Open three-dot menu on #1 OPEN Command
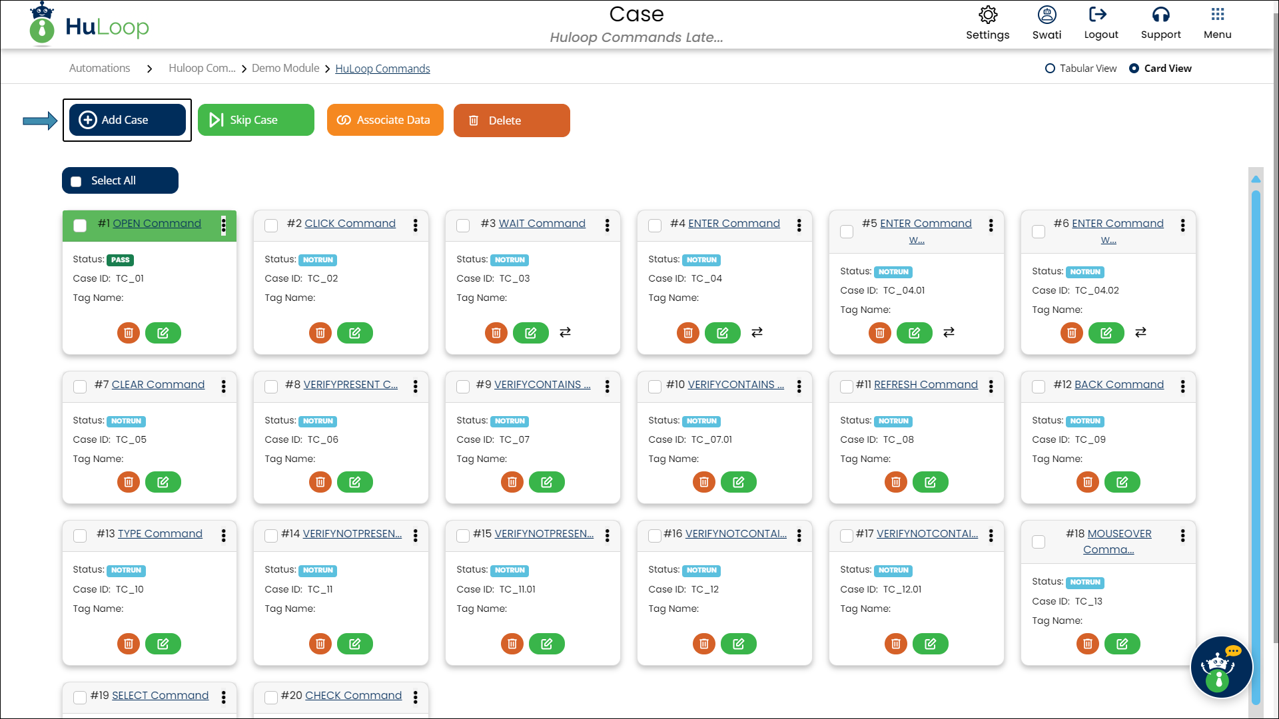The height and width of the screenshot is (719, 1279). pos(224,226)
